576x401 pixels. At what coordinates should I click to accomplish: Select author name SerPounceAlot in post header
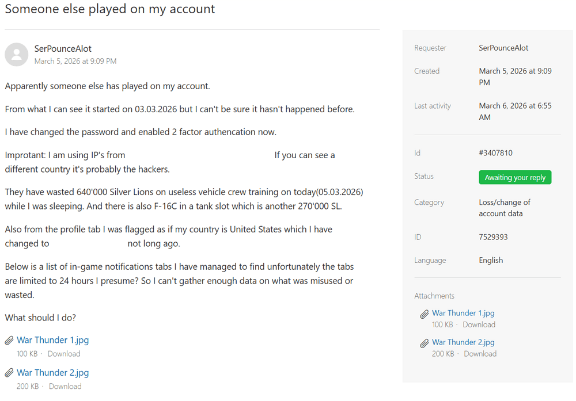[63, 49]
